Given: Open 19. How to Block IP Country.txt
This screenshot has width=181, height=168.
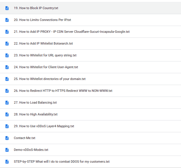Looking at the screenshot, I should click(x=36, y=8).
